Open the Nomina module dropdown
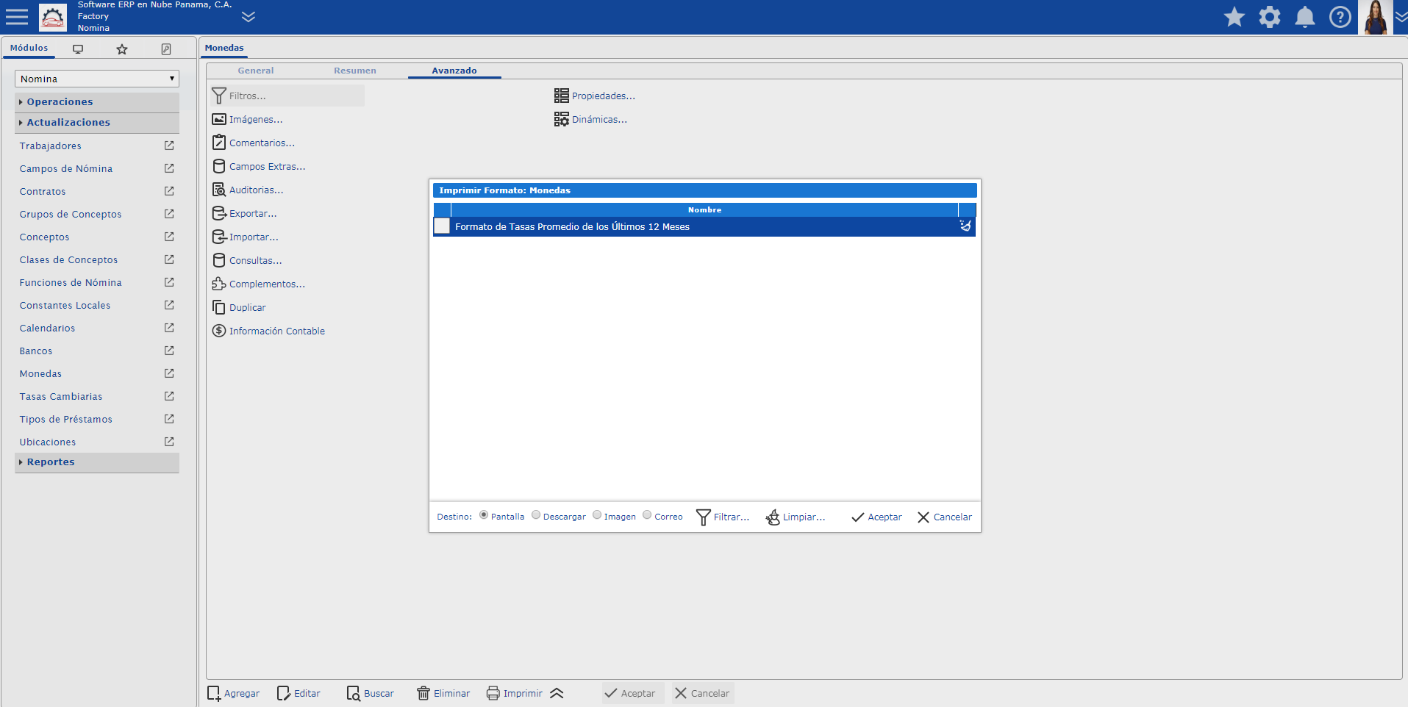This screenshot has height=707, width=1408. 97,79
